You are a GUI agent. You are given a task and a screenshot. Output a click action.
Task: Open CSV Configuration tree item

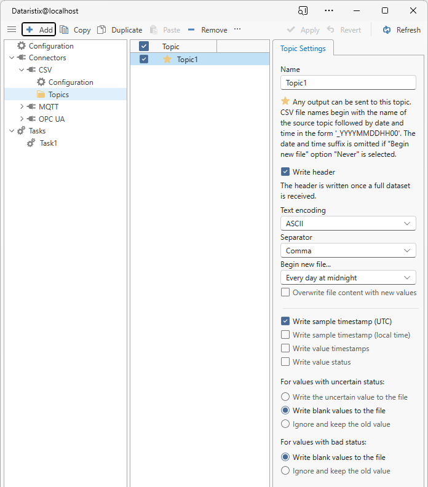coord(70,82)
